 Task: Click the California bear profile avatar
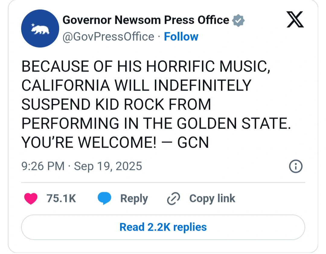[x=40, y=28]
